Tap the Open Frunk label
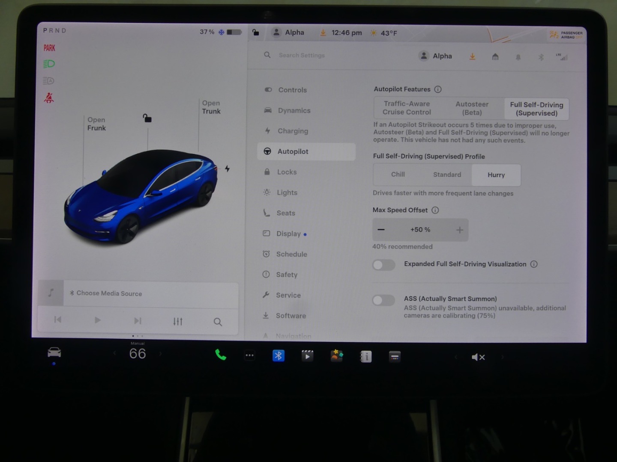 tap(96, 124)
